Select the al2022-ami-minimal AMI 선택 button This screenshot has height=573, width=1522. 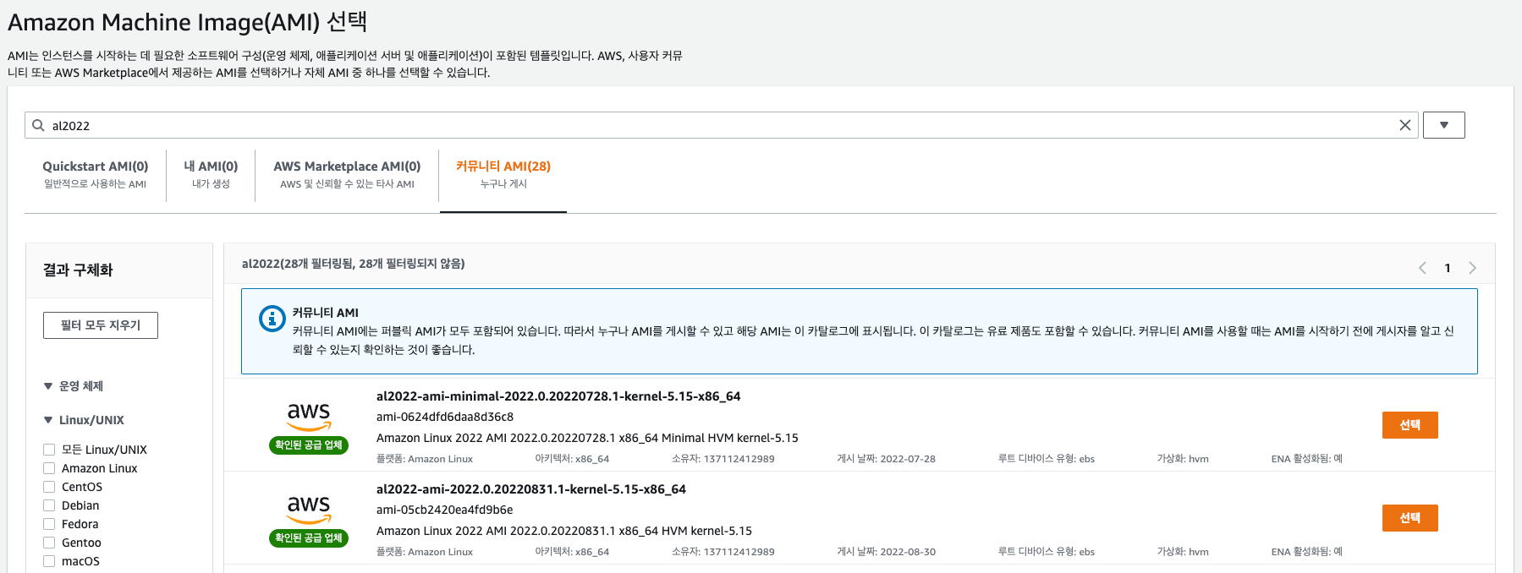tap(1409, 425)
